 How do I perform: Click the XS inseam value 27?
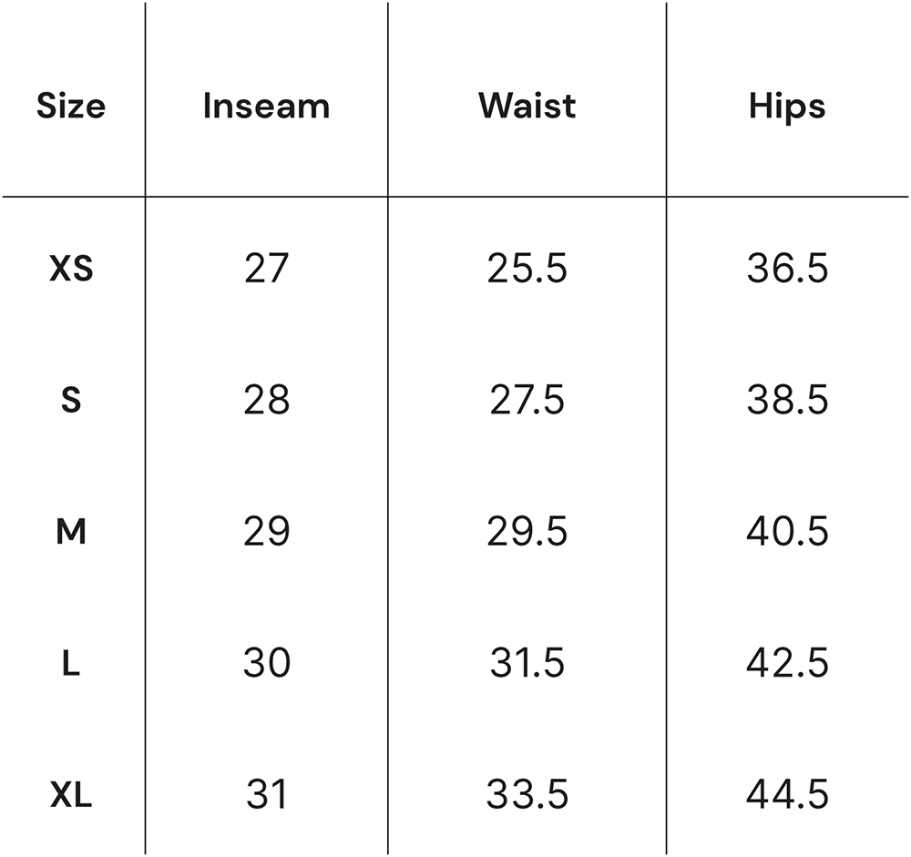(266, 269)
